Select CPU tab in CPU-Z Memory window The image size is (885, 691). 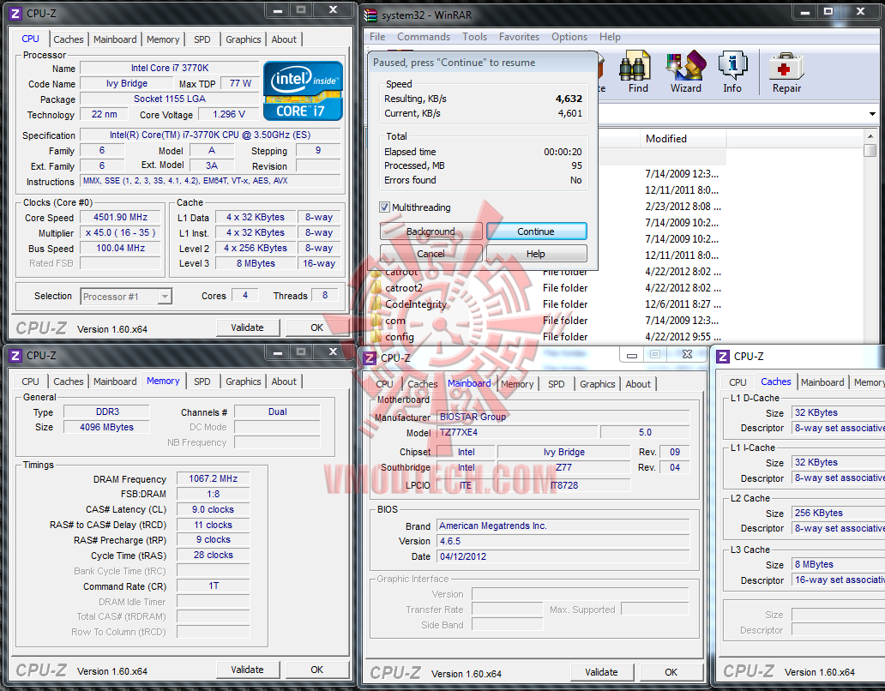(31, 382)
